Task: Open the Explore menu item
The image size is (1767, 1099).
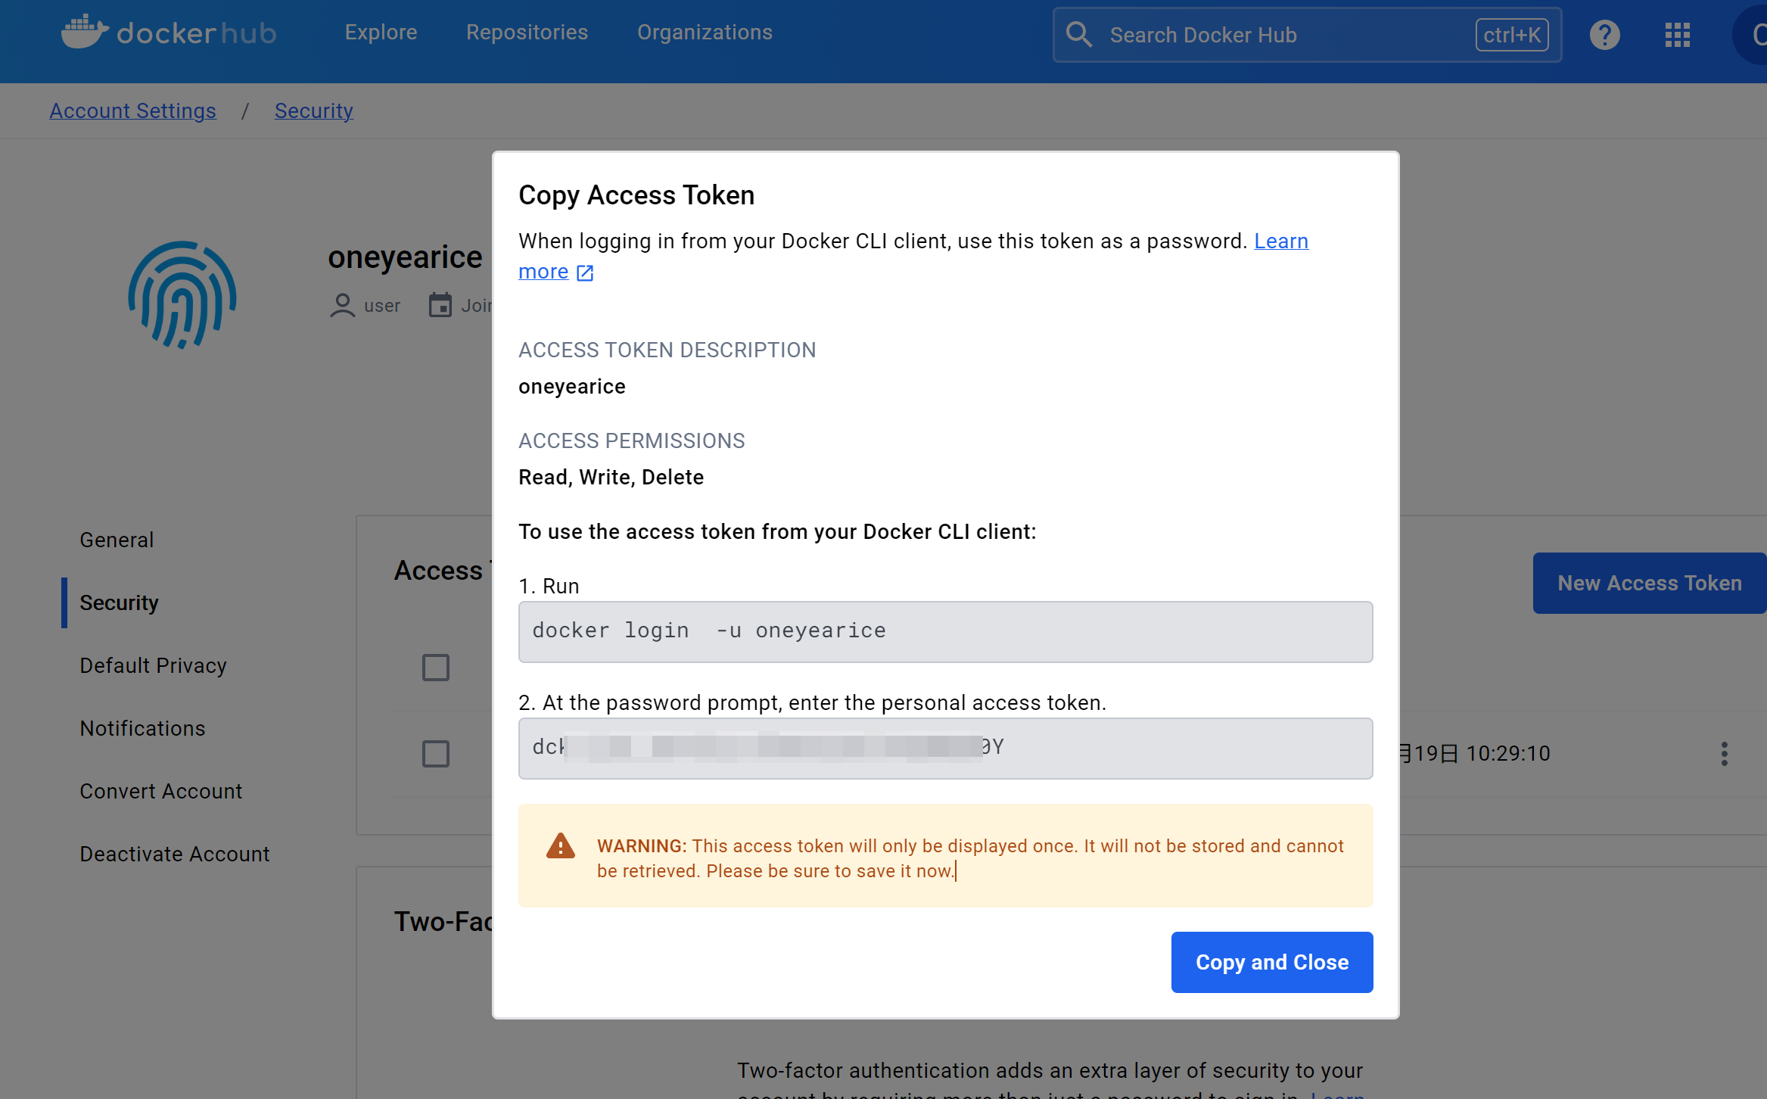Action: click(x=381, y=33)
